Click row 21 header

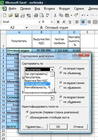[3, 126]
